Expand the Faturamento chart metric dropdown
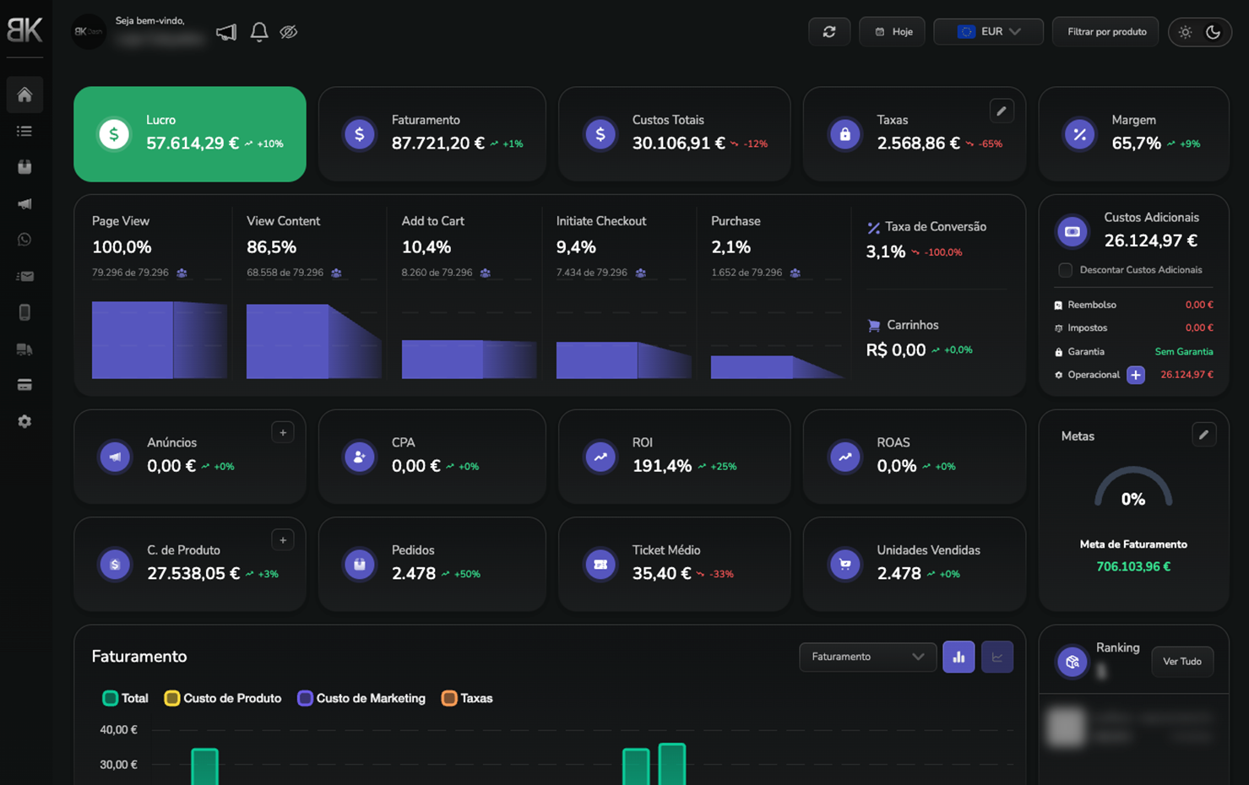This screenshot has height=785, width=1249. (867, 657)
